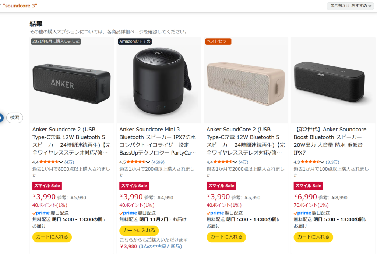Open the sort order dropdown

point(350,6)
